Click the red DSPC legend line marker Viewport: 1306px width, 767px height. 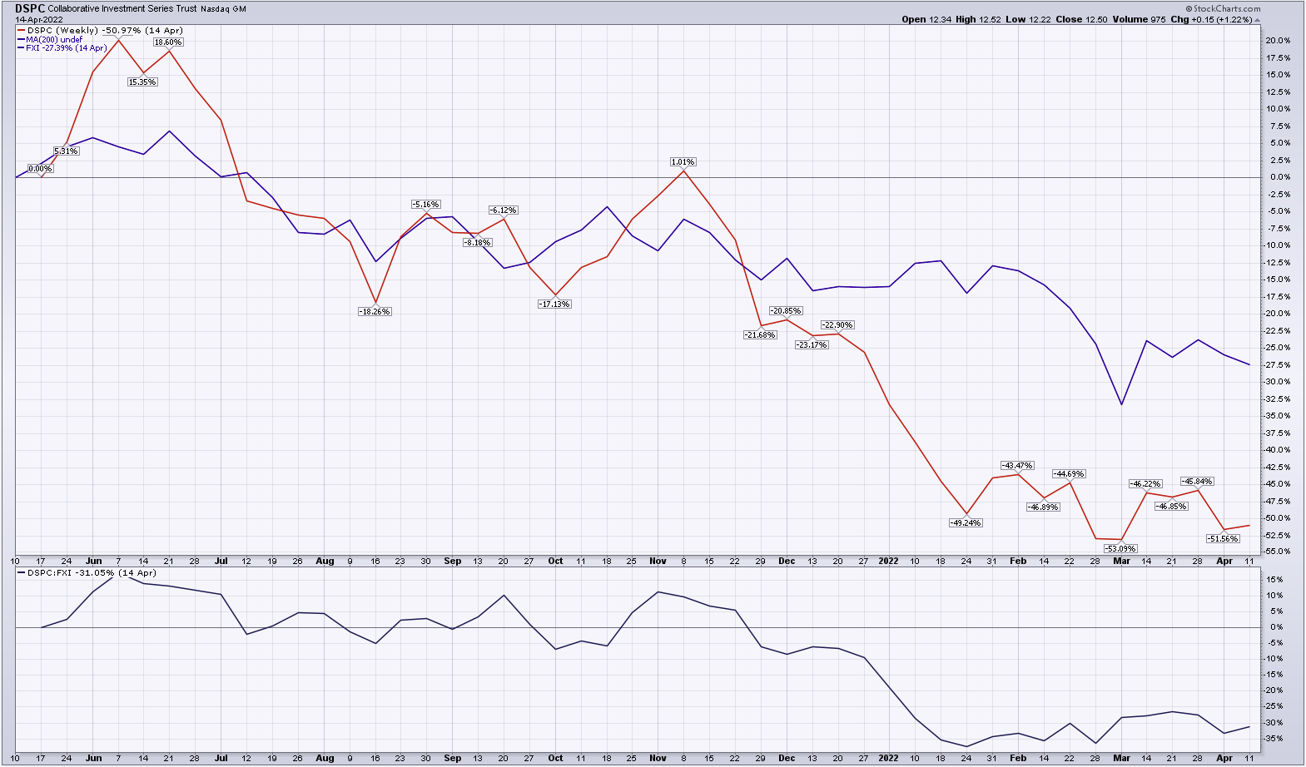pos(22,31)
